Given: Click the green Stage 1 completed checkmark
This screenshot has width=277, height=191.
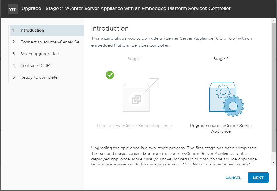Looking at the screenshot, I should (110, 75).
